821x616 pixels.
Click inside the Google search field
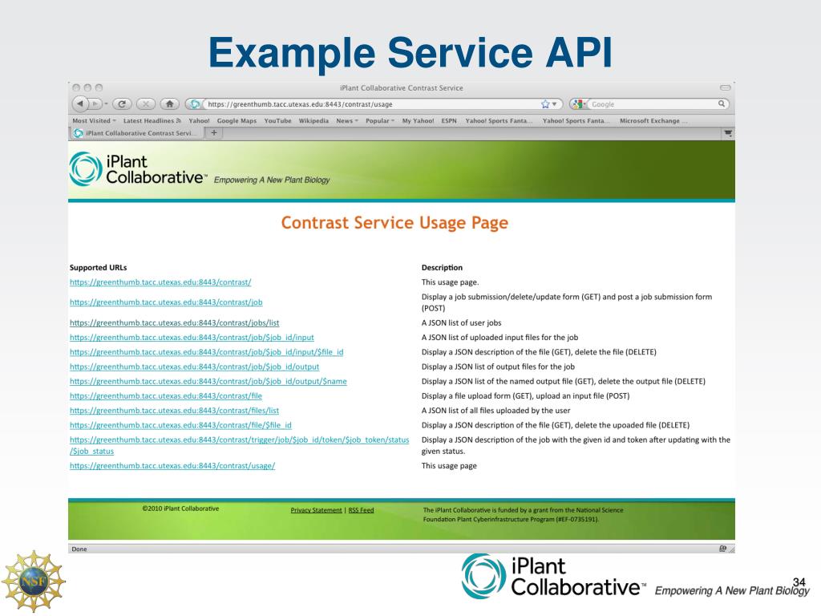coord(653,104)
